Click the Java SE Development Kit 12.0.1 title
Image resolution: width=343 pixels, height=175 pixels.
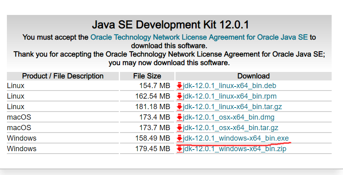coord(169,24)
